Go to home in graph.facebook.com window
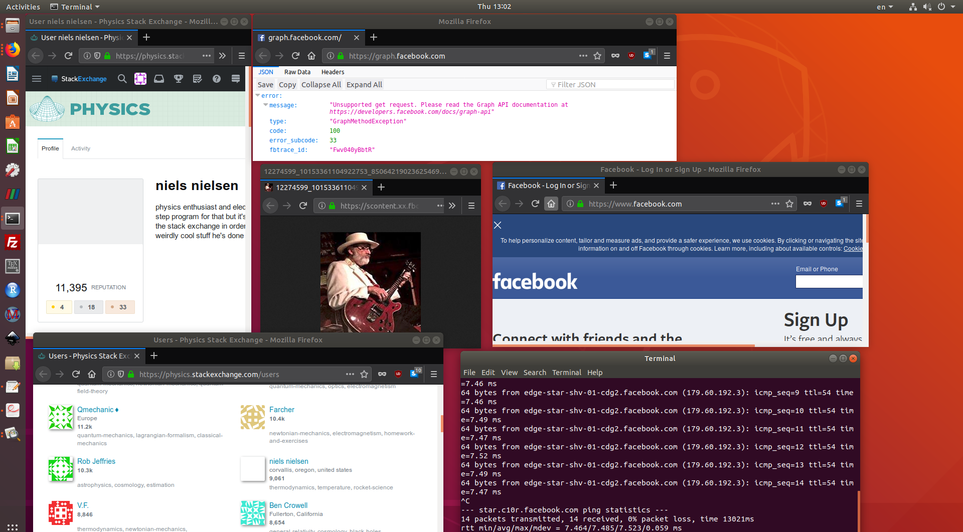963x532 pixels. (311, 56)
